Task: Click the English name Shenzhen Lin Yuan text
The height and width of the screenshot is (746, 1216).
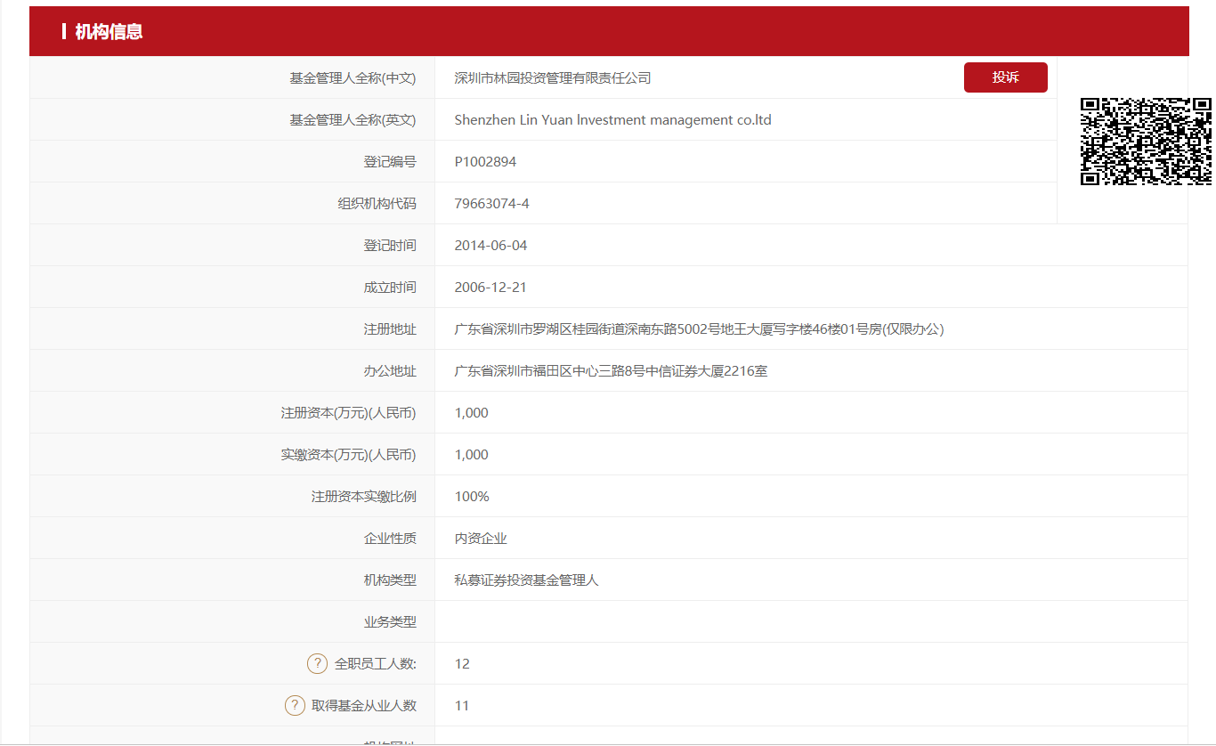Action: [612, 120]
